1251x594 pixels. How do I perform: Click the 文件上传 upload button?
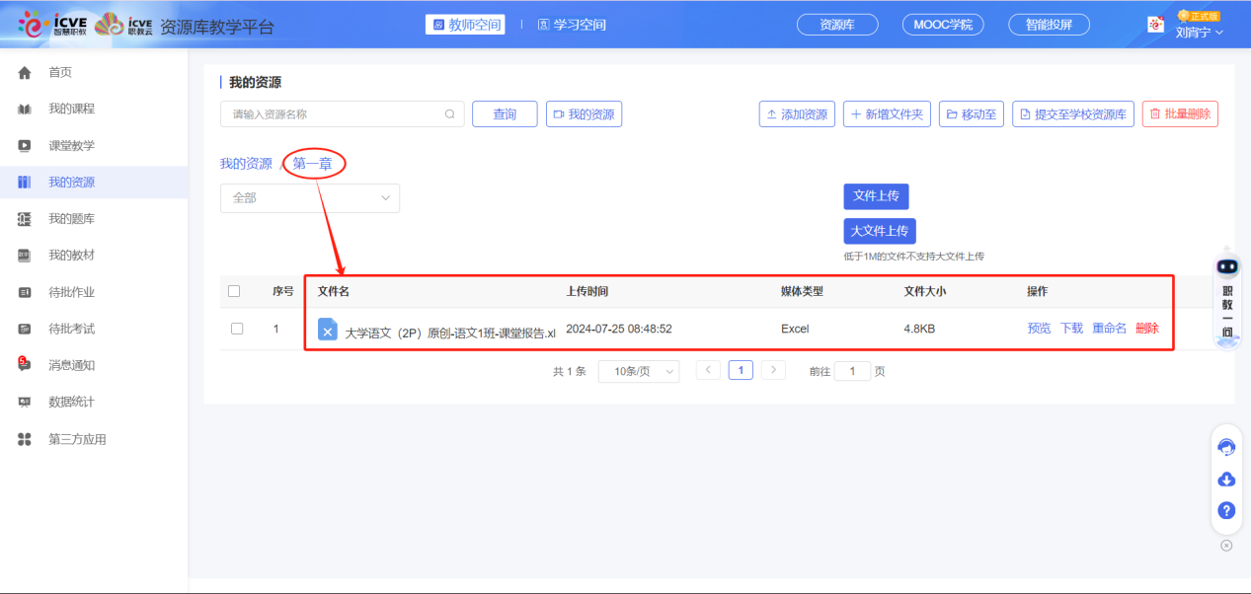pos(875,196)
